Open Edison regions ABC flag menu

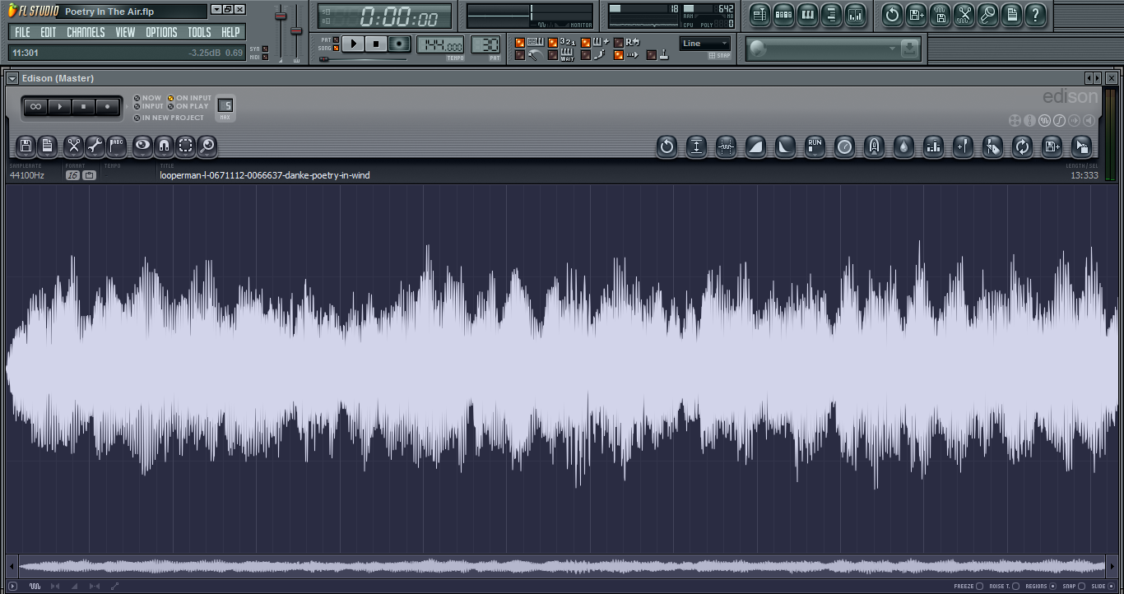(x=116, y=146)
